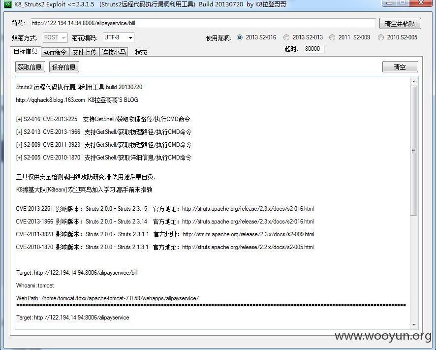
Task: Select the 2010 S2-005 vulnerability radio button
Action: coord(381,37)
